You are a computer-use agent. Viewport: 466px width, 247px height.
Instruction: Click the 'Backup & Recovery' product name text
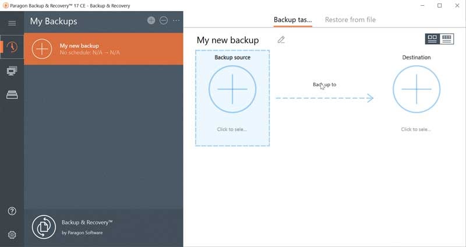[87, 223]
